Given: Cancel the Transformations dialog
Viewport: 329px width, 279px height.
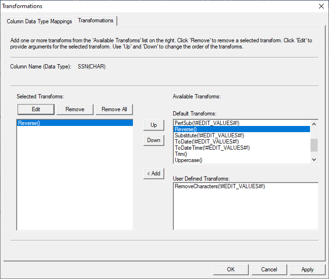Looking at the screenshot, I should (x=269, y=269).
